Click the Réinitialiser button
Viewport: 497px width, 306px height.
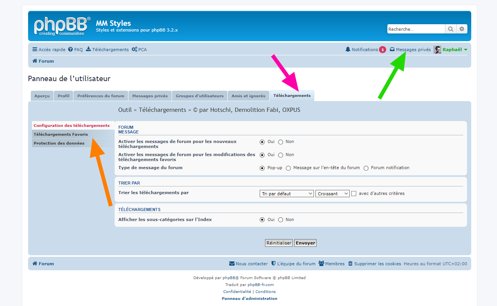click(279, 243)
